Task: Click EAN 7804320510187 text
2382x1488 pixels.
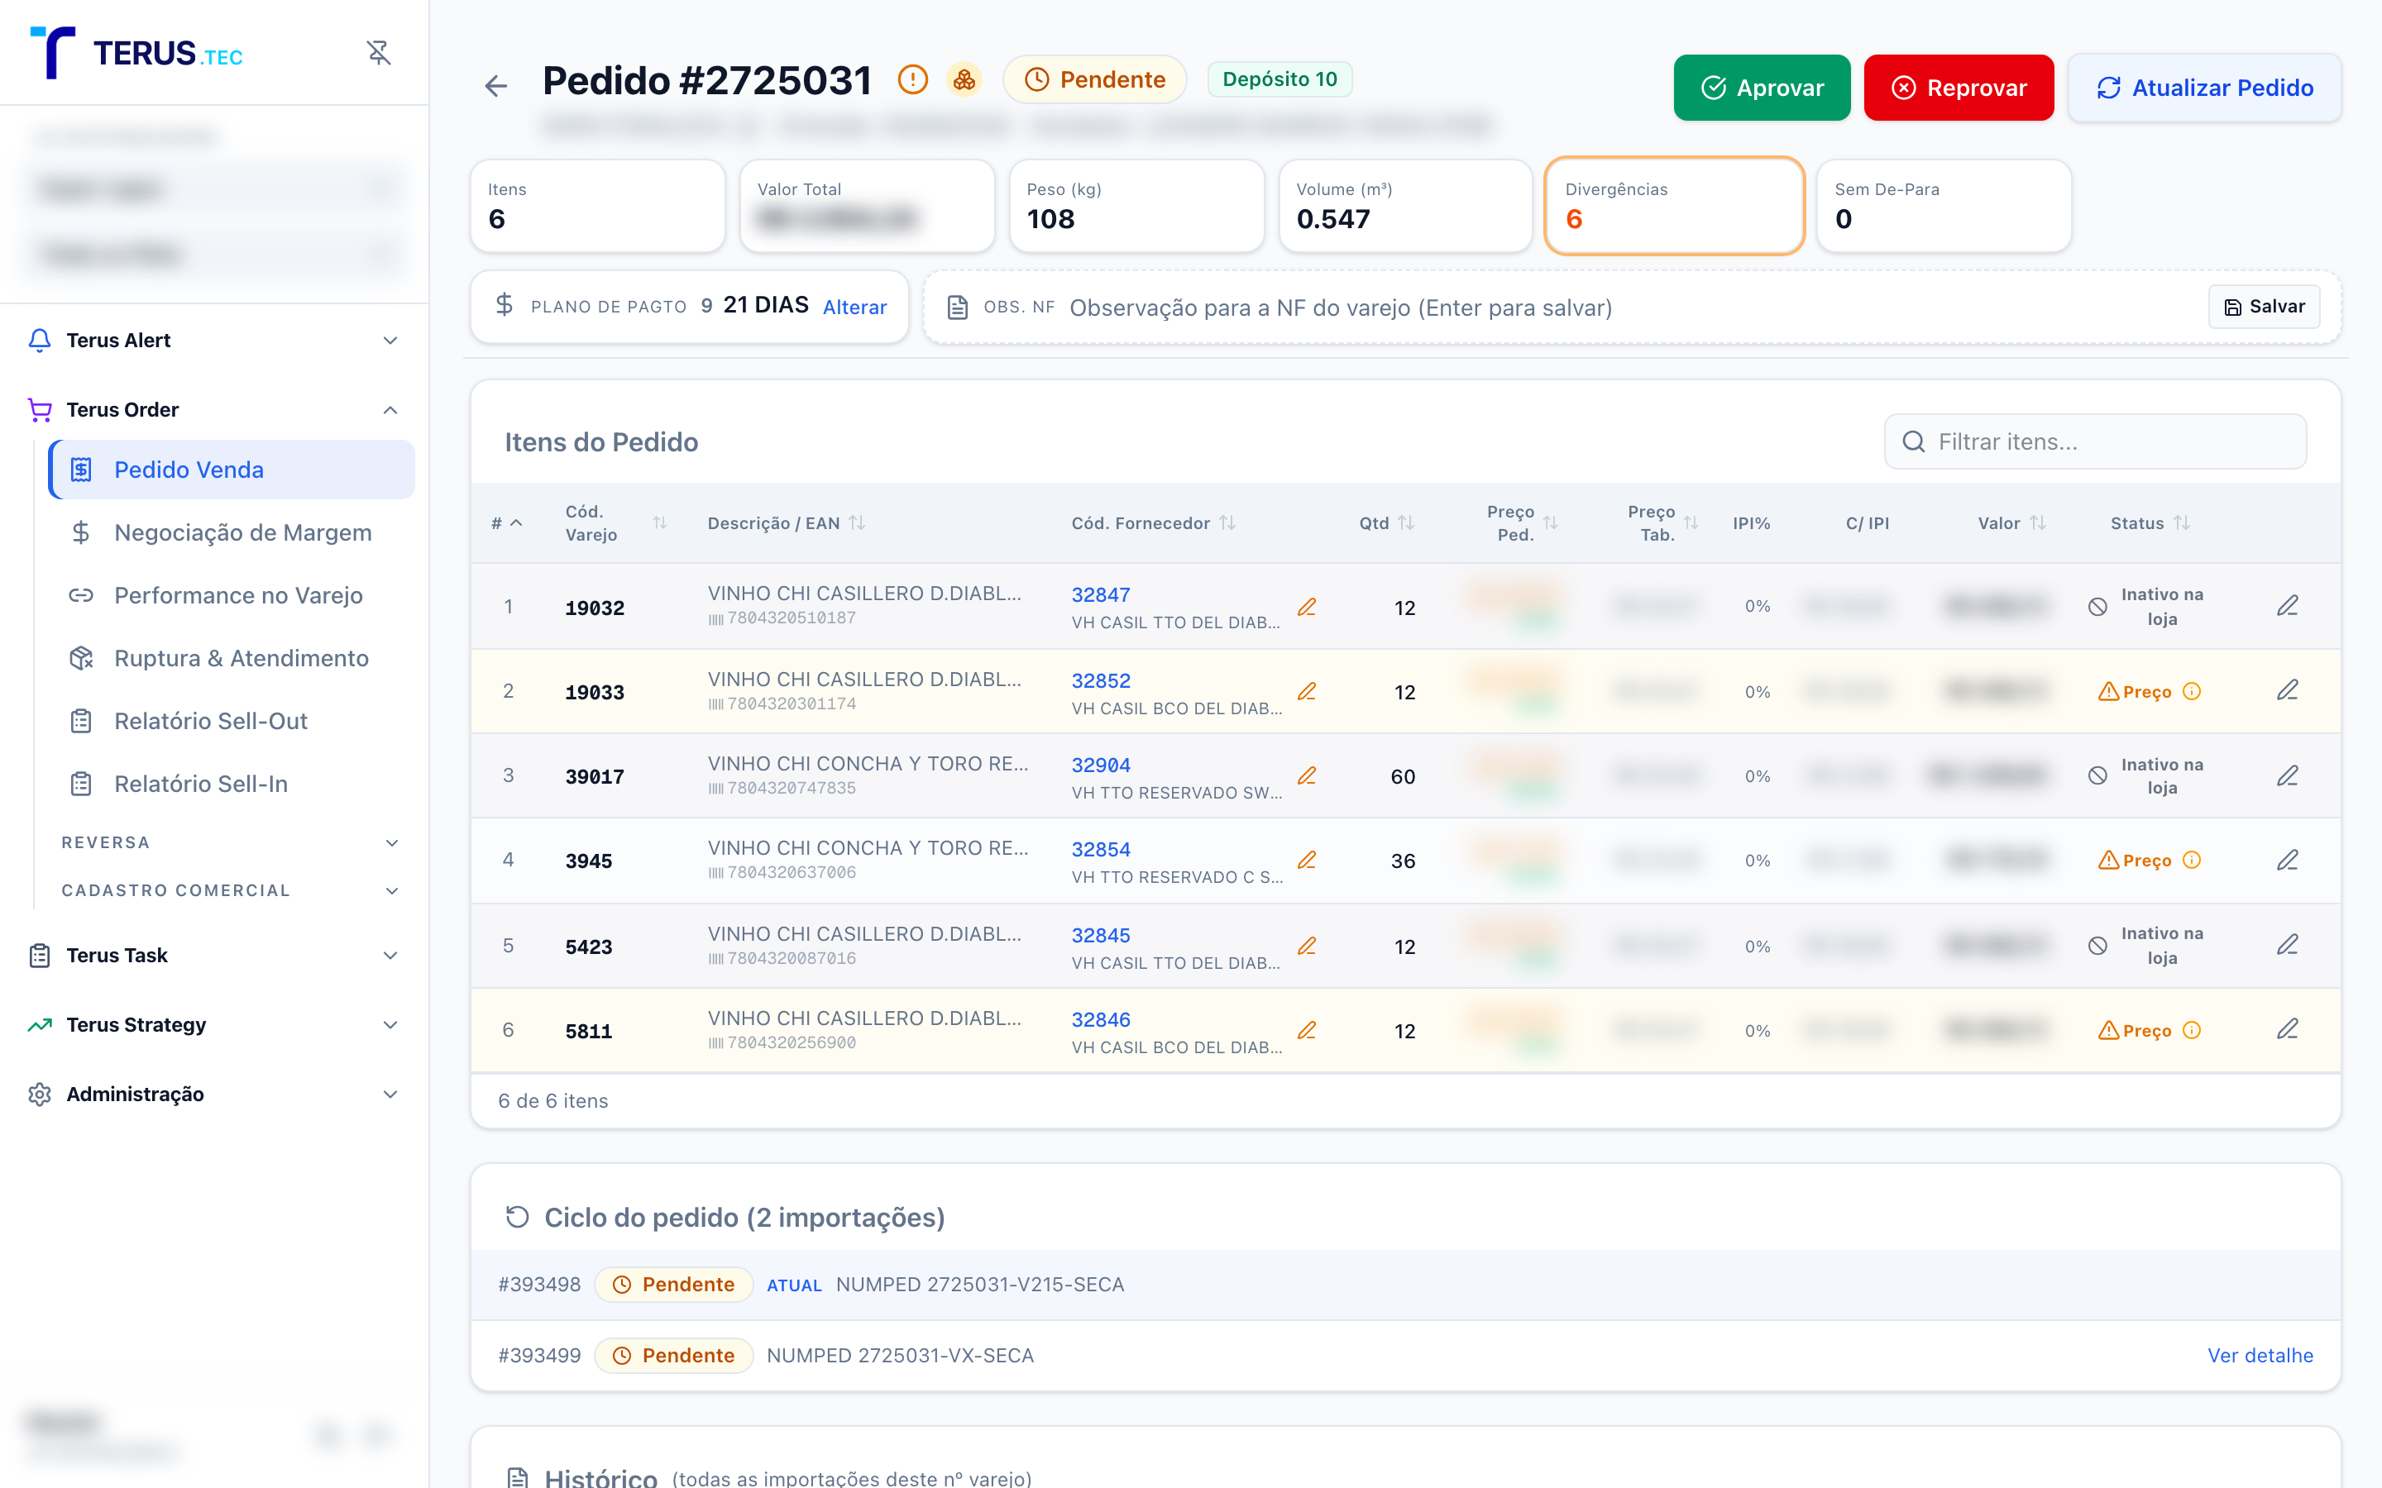Action: 792,619
